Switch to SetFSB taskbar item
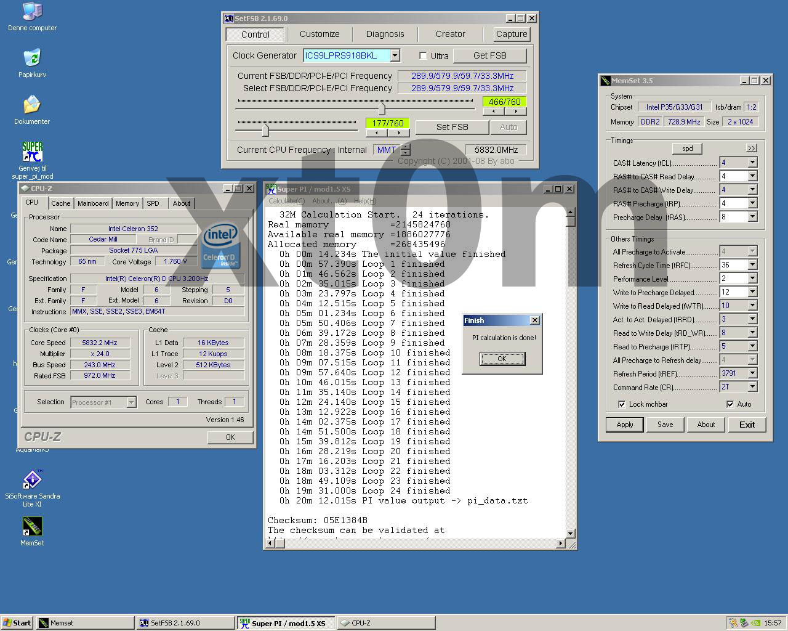This screenshot has width=788, height=631. (185, 623)
